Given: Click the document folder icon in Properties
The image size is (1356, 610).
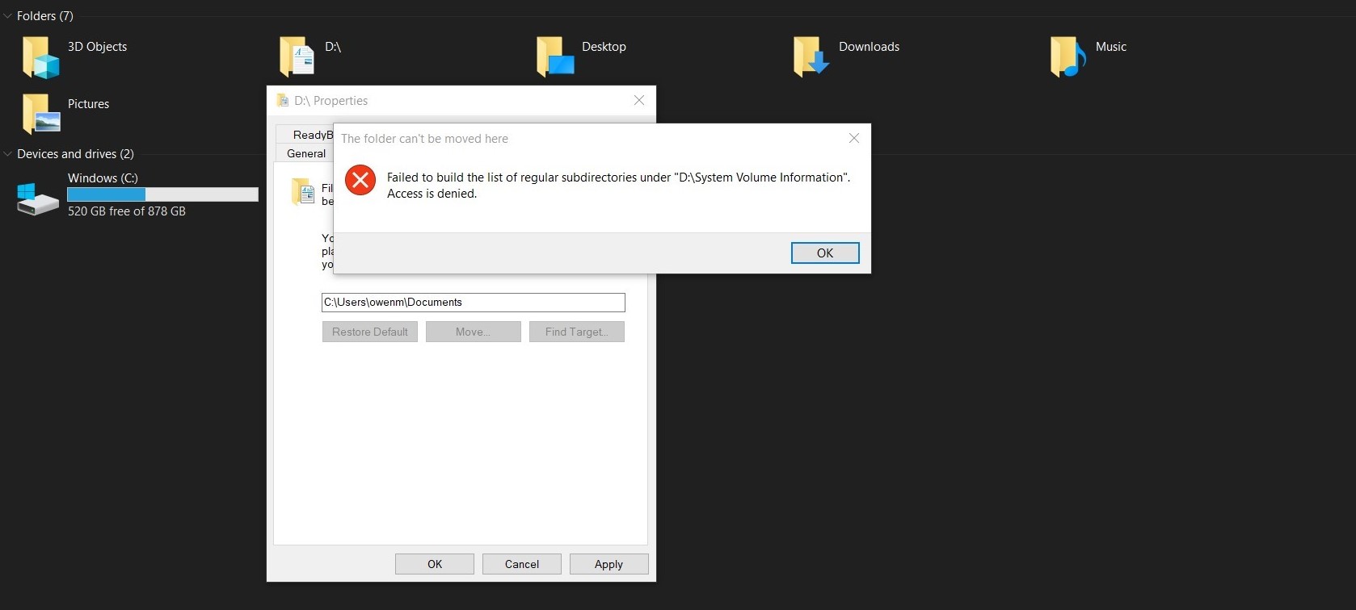Looking at the screenshot, I should (303, 191).
